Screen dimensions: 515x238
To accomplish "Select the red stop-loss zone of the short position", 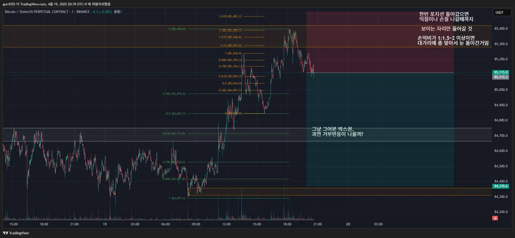I will tap(380, 42).
